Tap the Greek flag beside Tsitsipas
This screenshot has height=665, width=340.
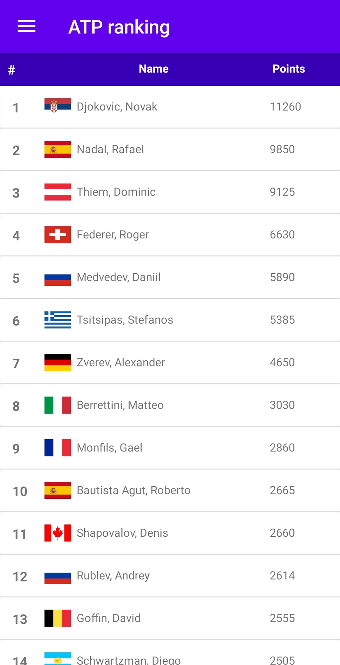point(58,320)
